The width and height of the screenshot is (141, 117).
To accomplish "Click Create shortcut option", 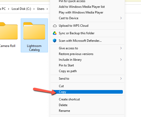I will [69, 99].
